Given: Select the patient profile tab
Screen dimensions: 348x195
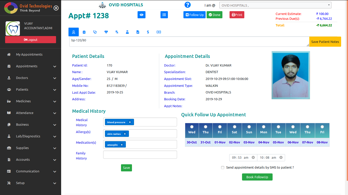Looking at the screenshot, I should pos(74,32).
